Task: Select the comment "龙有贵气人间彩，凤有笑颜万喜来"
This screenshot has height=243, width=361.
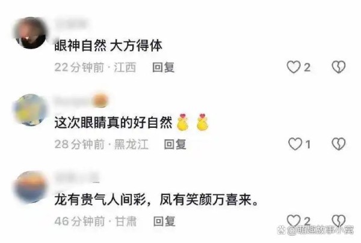Action: (156, 199)
